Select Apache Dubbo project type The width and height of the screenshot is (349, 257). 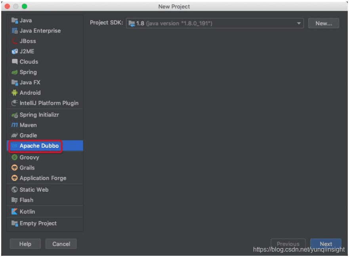[45, 146]
